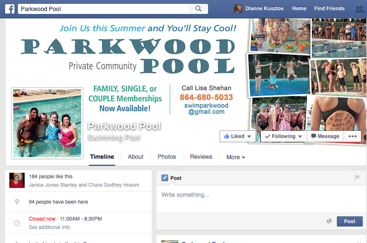Click the Message button

(x=325, y=136)
